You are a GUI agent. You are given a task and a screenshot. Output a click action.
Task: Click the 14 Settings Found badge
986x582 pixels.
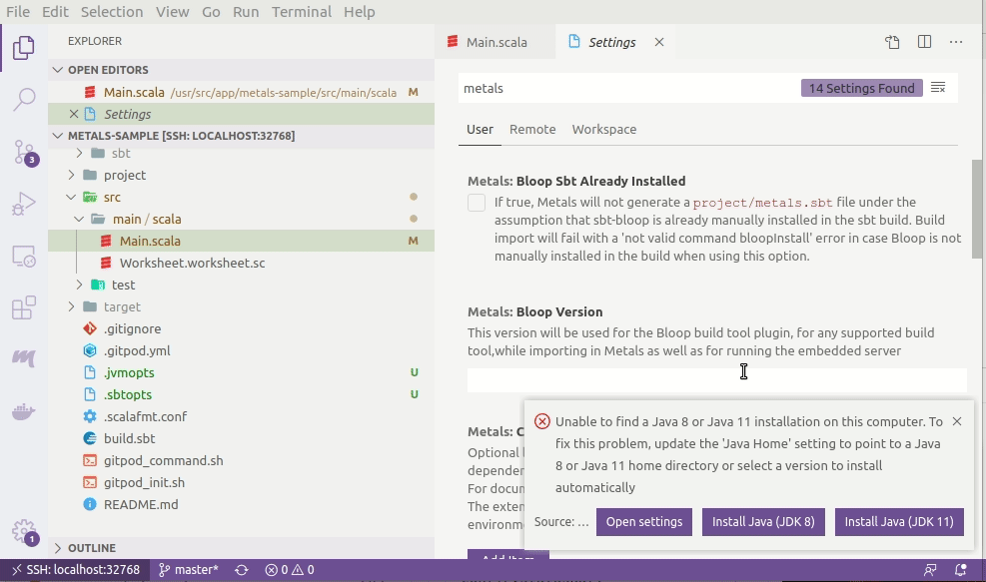click(861, 88)
